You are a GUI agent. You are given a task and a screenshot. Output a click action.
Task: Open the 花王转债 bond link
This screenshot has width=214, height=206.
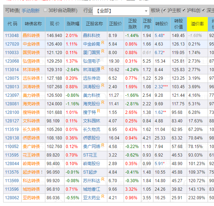[31, 155]
